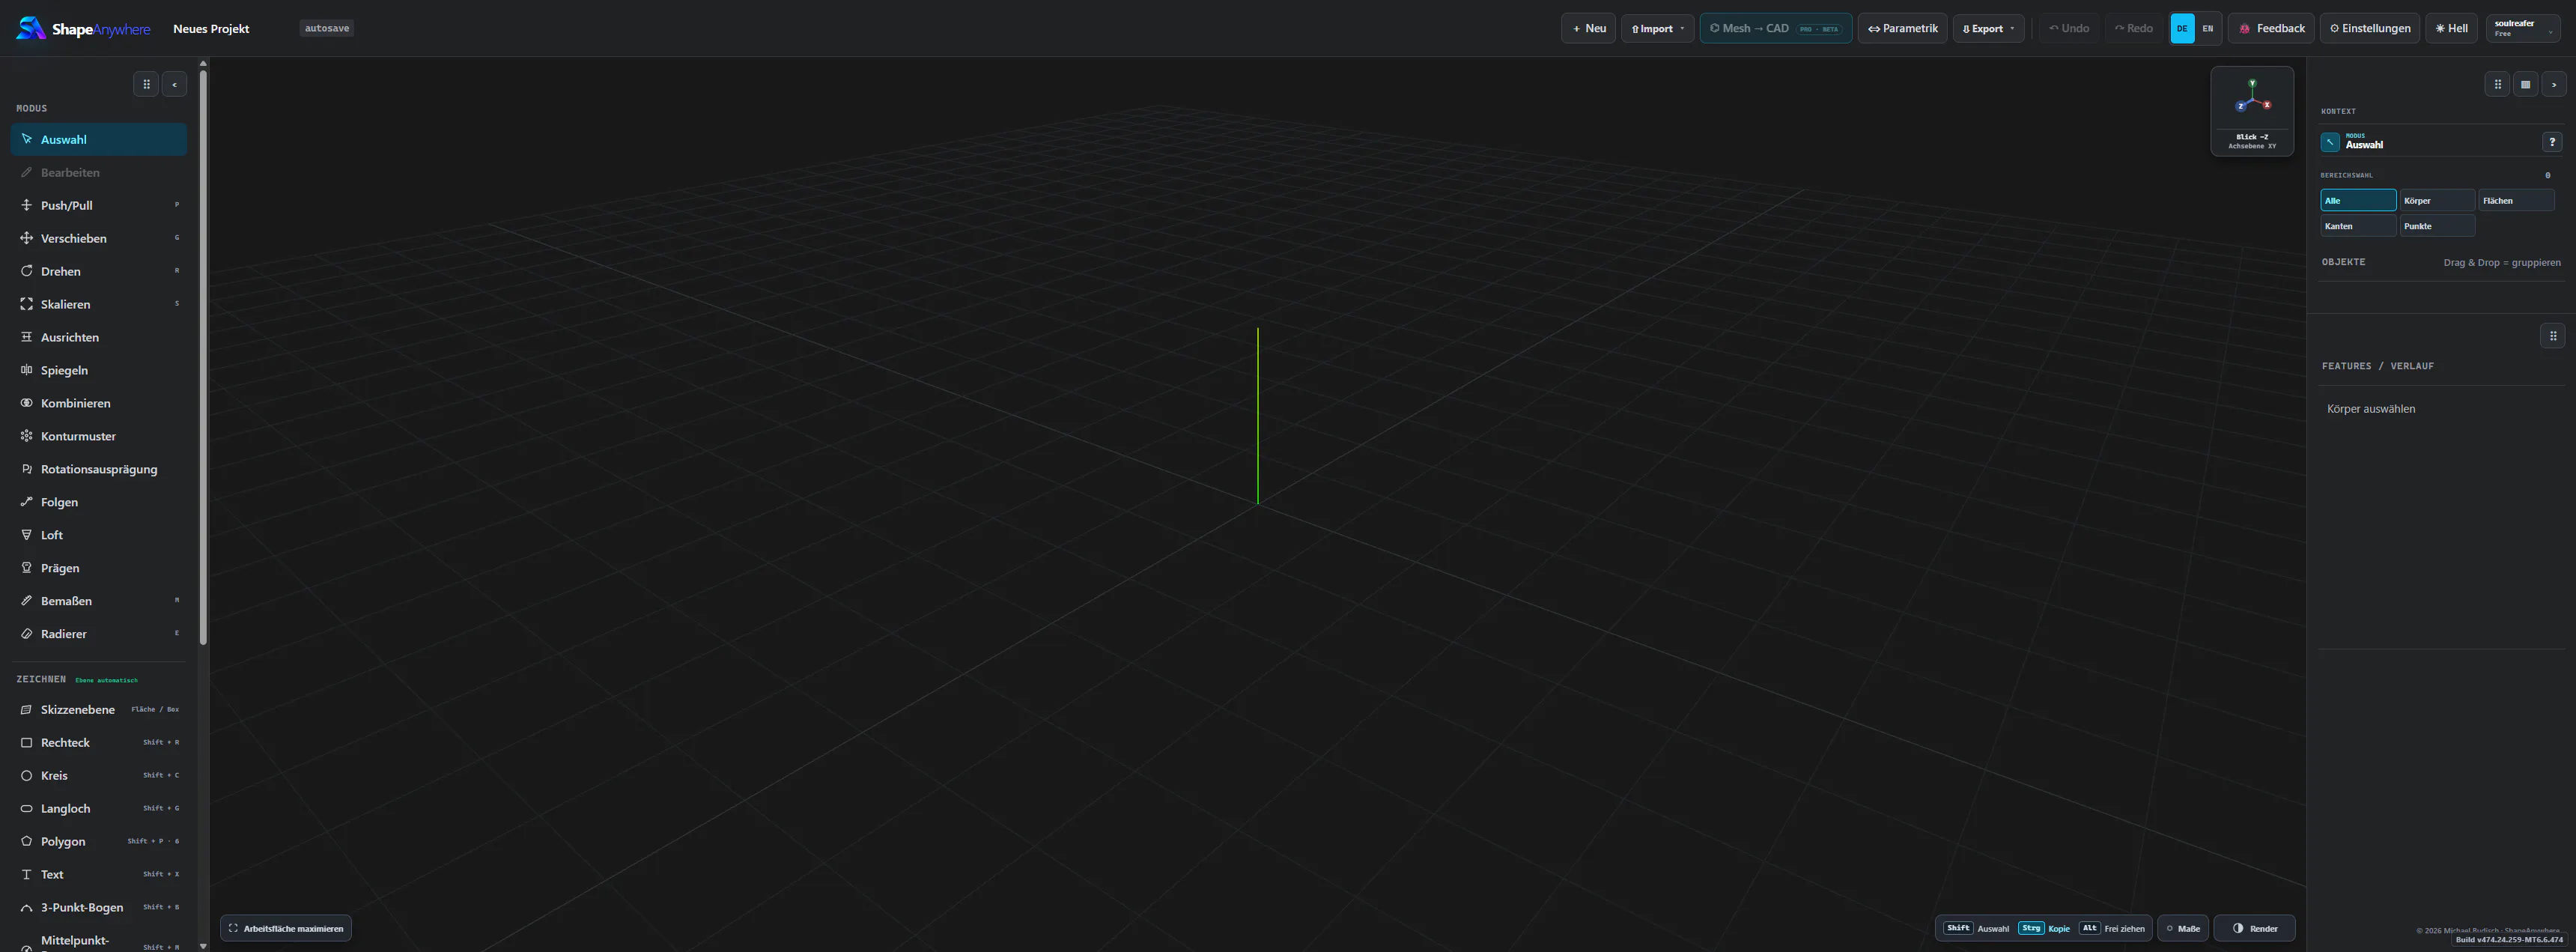Set selection filter to Flächen
2576x952 pixels.
tap(2516, 201)
